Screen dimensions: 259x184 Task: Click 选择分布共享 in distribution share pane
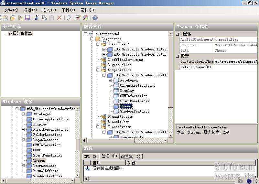pos(20,33)
